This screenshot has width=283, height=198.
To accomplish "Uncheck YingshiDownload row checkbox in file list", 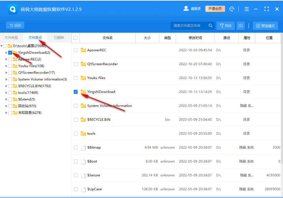I will [75, 92].
